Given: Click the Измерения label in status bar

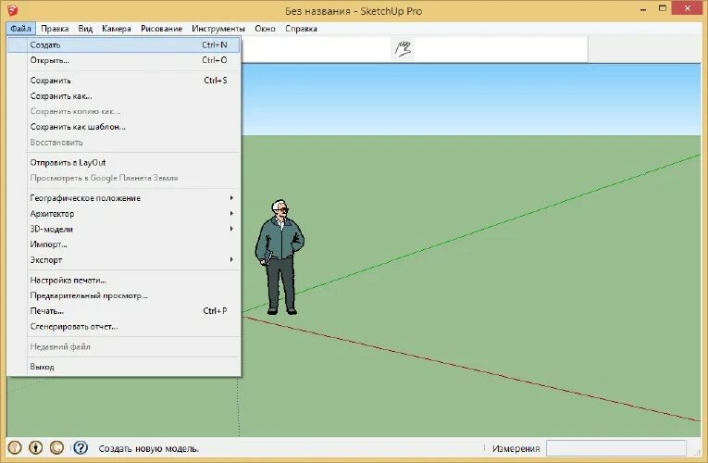Looking at the screenshot, I should (x=516, y=448).
